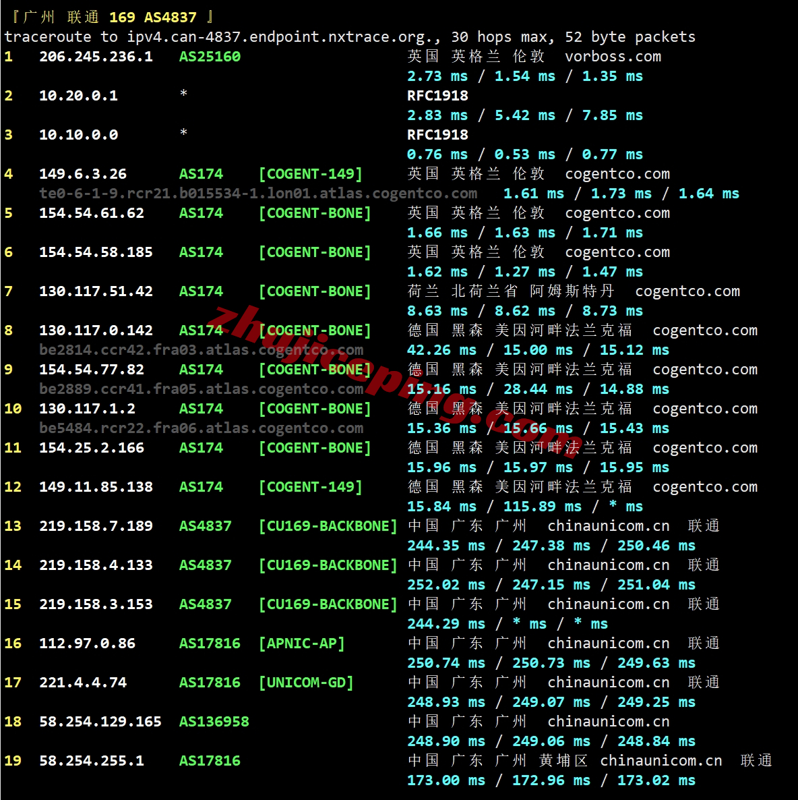Click latency 173.00 ms on hop 19
Screen dimensions: 798x800
tap(446, 780)
